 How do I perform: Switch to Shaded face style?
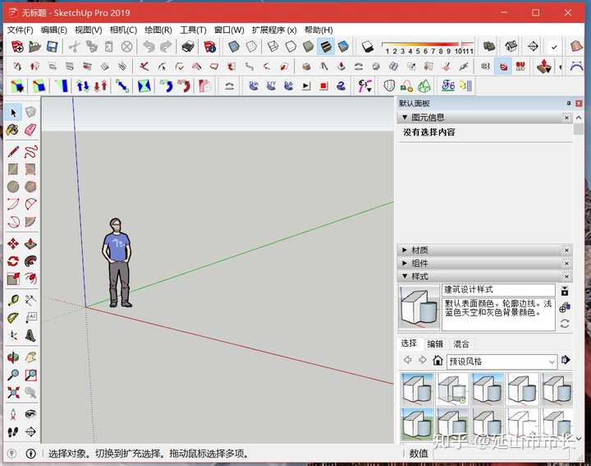309,46
